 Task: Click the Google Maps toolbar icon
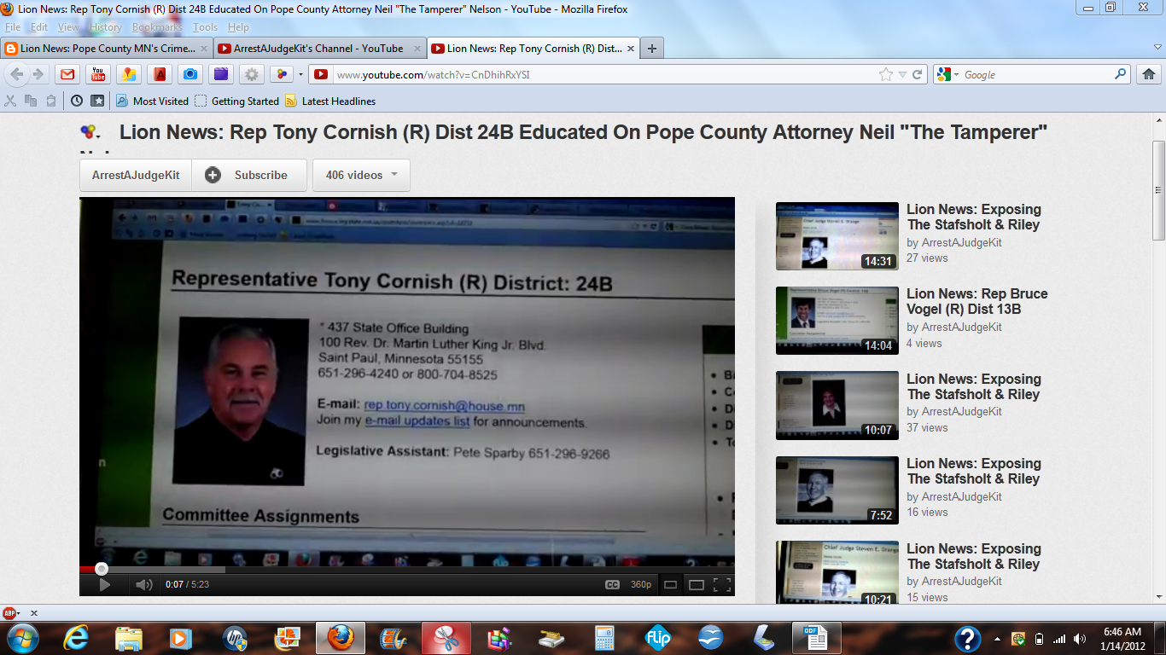pyautogui.click(x=129, y=74)
